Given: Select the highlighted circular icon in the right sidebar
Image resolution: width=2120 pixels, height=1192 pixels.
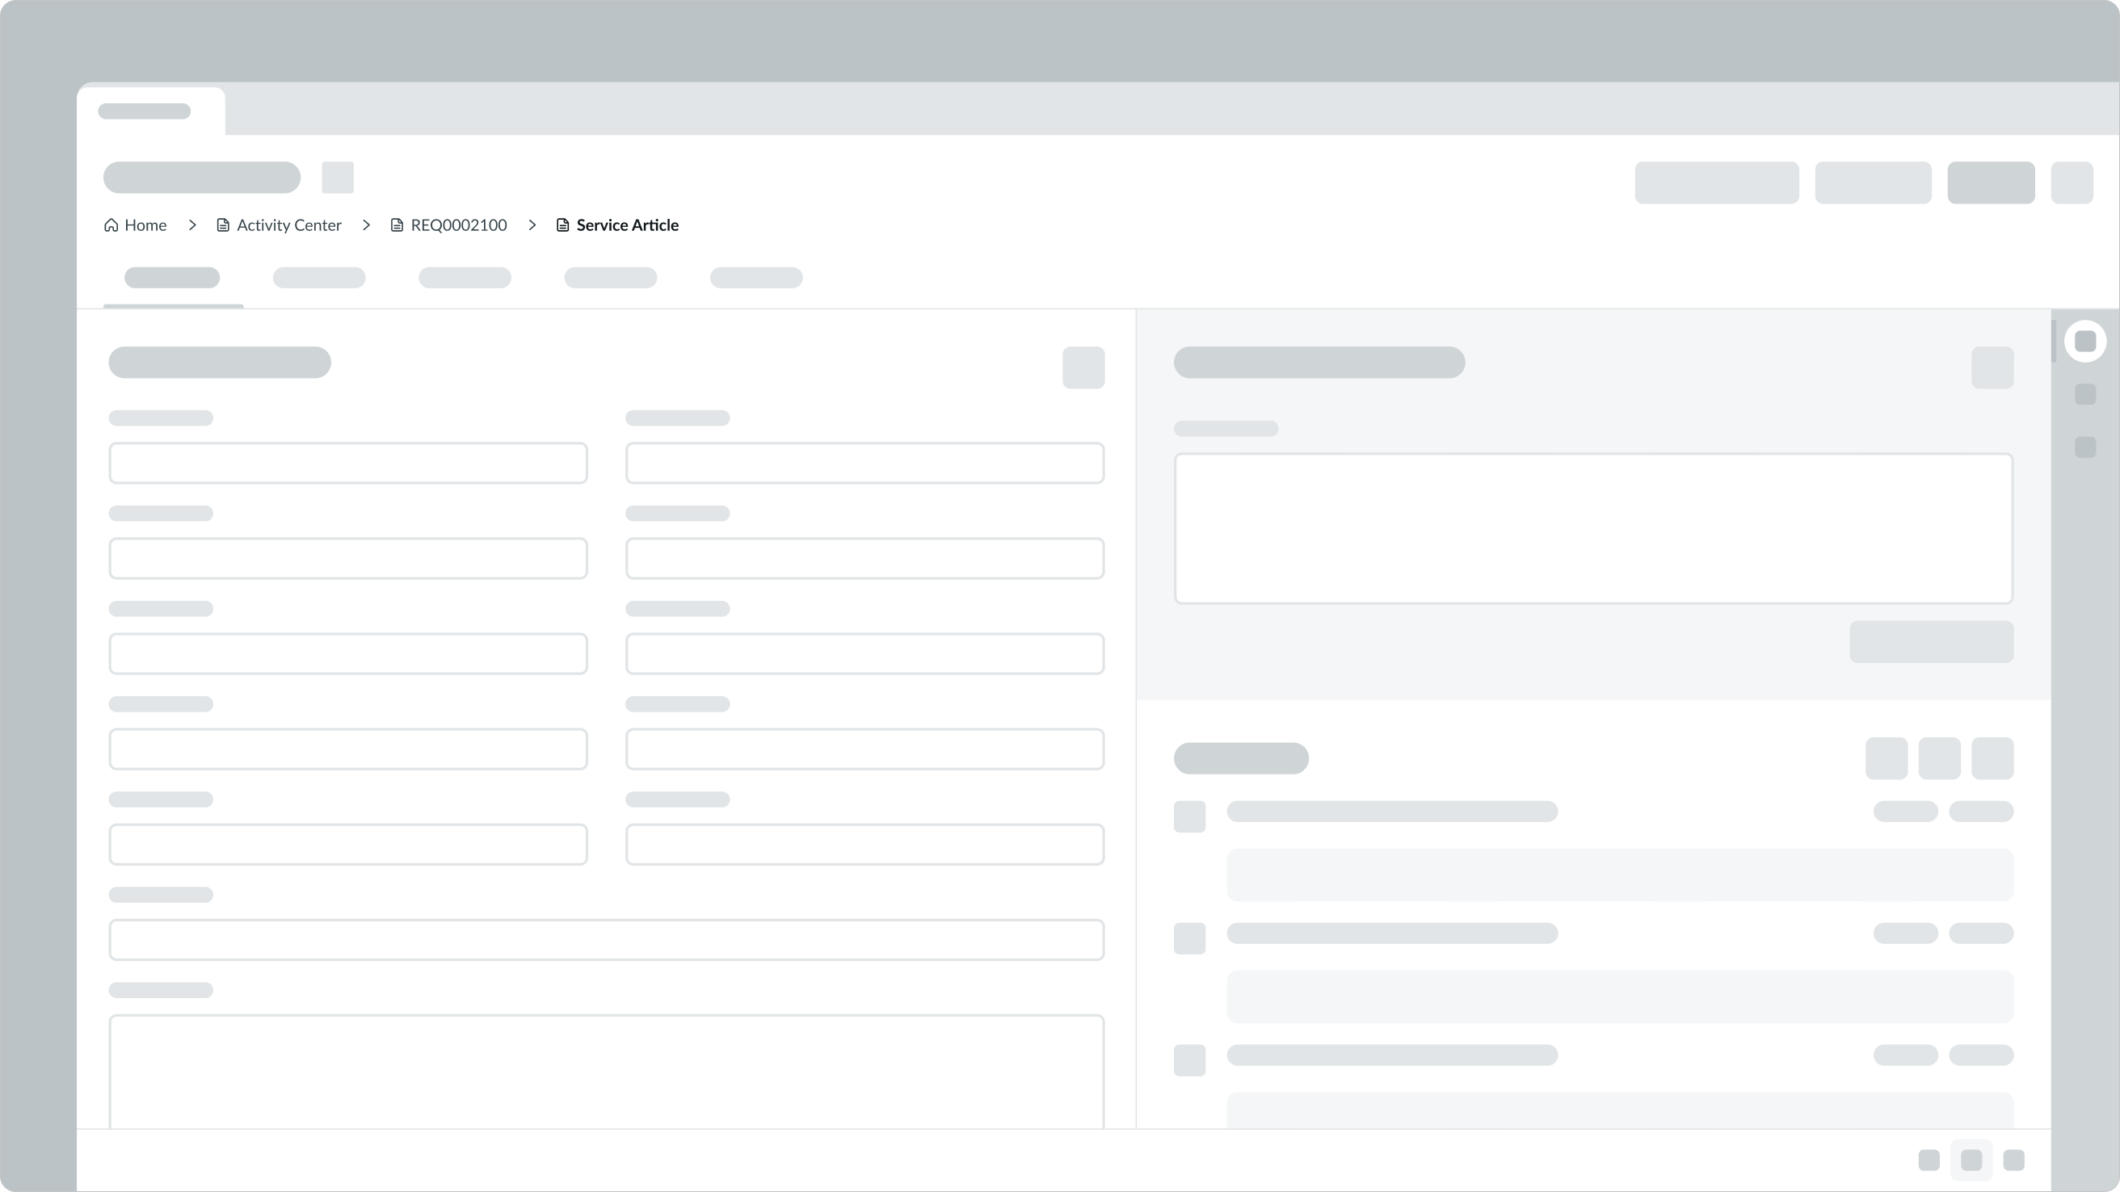Looking at the screenshot, I should 2084,340.
